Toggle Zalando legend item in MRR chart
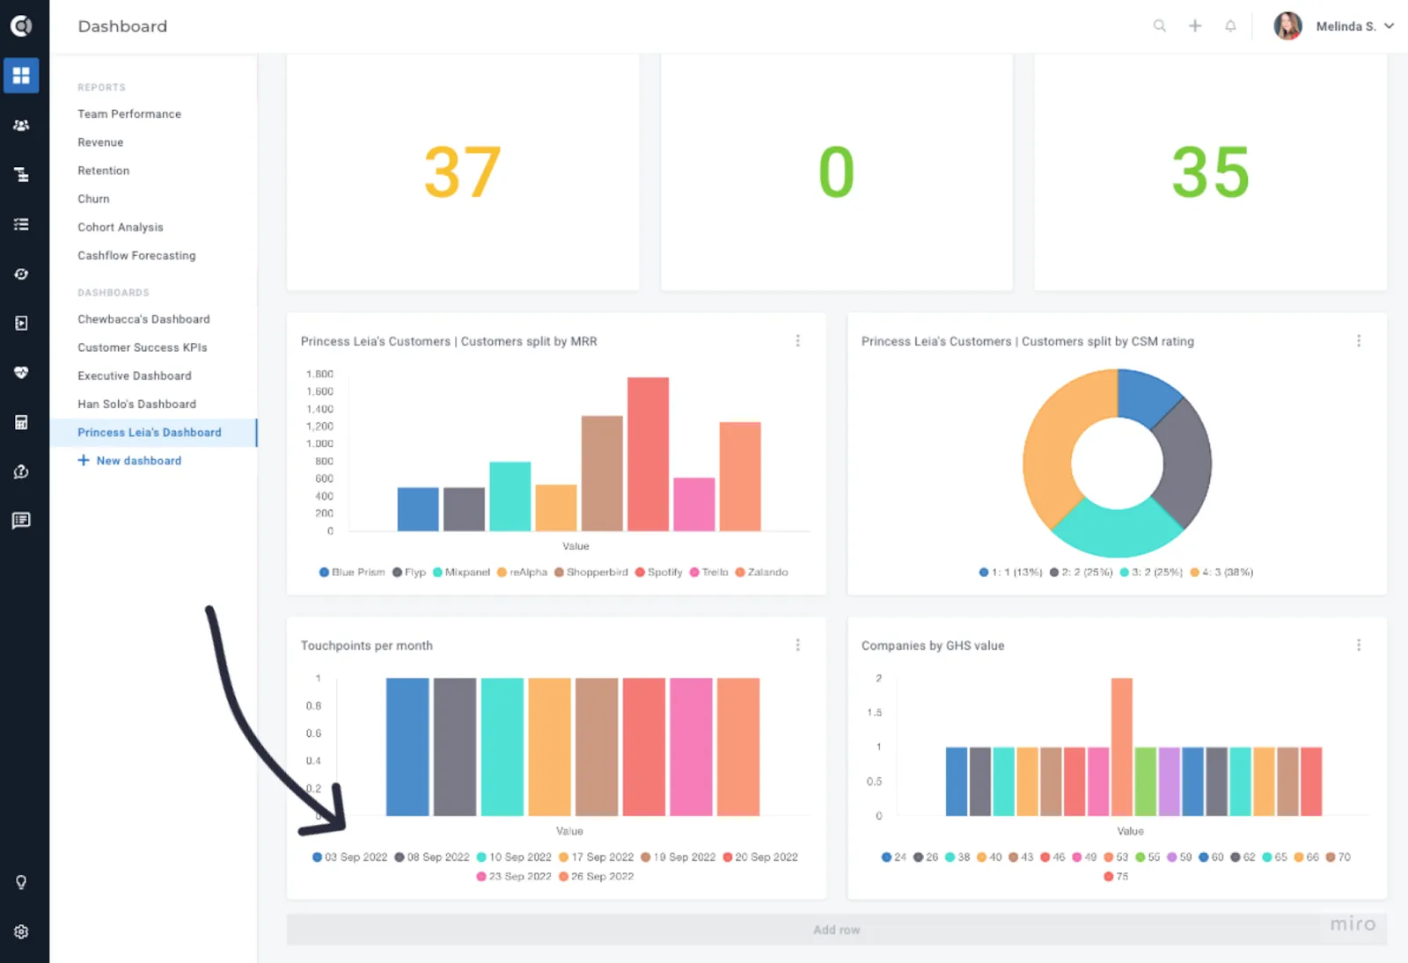1408x963 pixels. 761,572
